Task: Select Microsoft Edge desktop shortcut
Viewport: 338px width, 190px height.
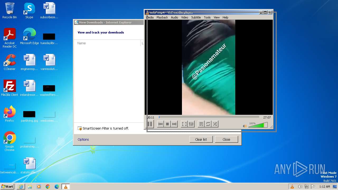Action: click(x=29, y=36)
